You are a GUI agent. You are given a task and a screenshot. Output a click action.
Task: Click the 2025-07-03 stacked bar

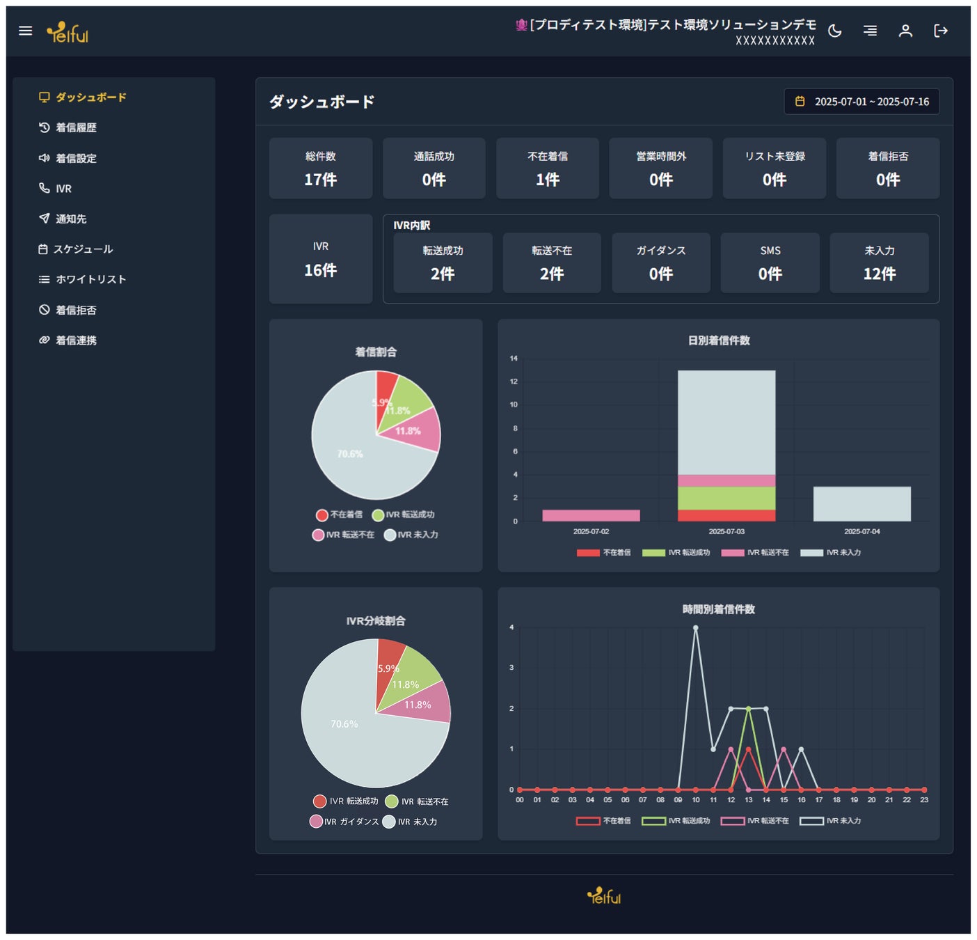(726, 446)
